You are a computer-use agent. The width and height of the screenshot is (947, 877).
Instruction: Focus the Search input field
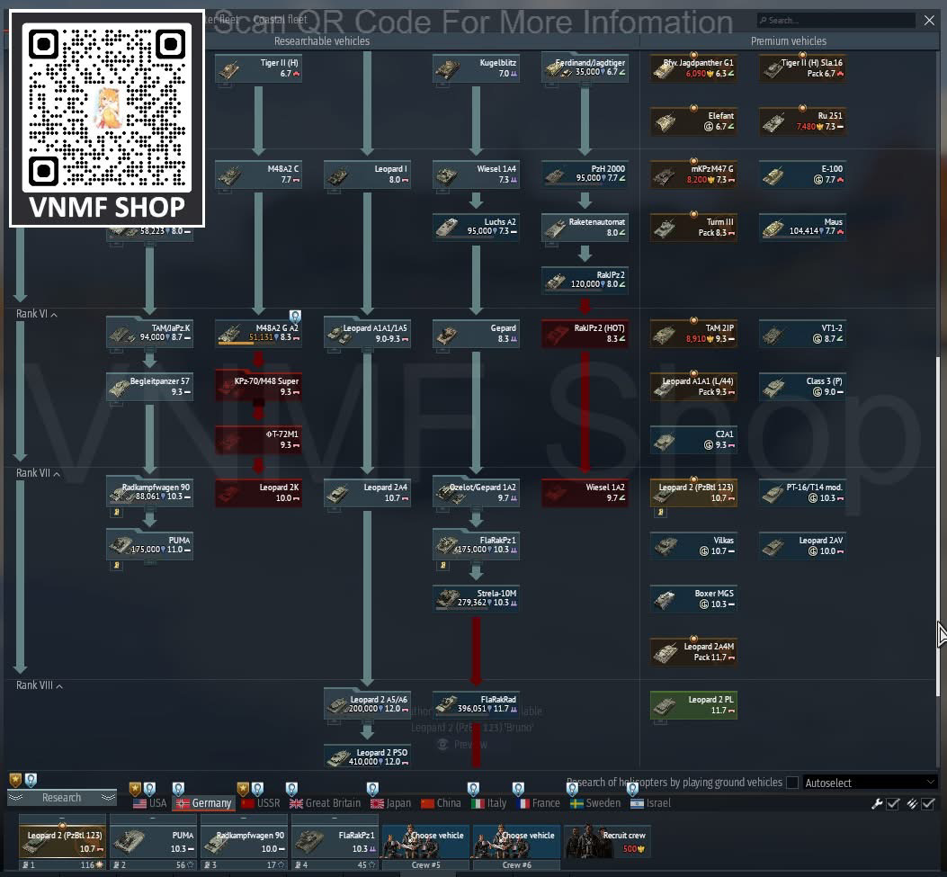point(836,21)
